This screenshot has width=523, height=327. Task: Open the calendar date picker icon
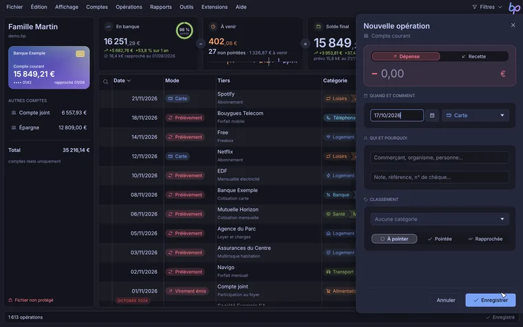(432, 116)
